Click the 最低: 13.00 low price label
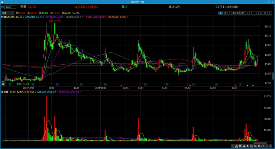The height and width of the screenshot is (149, 275). pyautogui.click(x=23, y=84)
